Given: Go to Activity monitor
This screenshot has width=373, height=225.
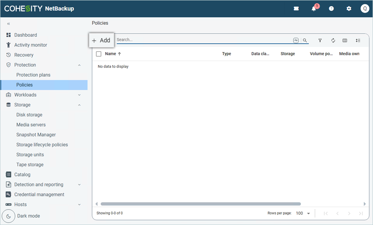Looking at the screenshot, I should [x=31, y=45].
